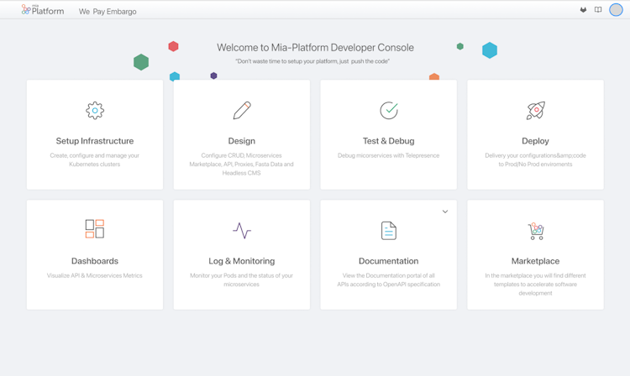Open the GitLab fox icon
The image size is (630, 376).
coord(583,9)
